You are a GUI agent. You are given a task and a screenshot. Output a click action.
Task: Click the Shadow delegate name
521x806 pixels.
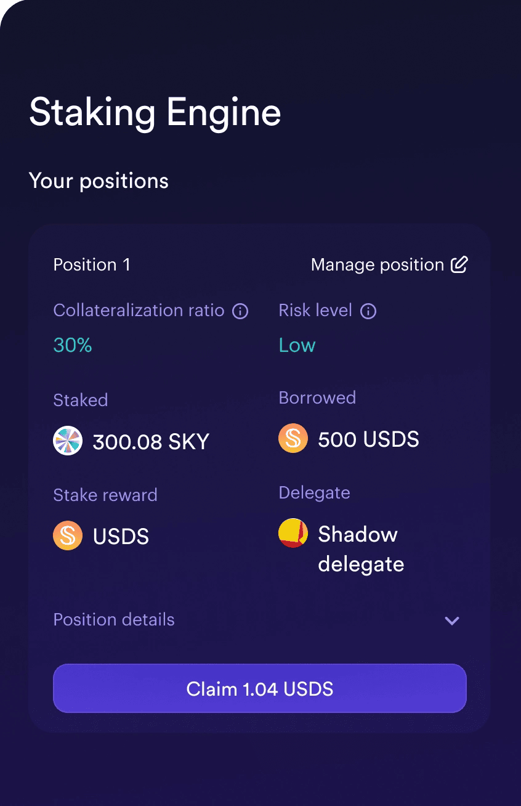click(361, 548)
